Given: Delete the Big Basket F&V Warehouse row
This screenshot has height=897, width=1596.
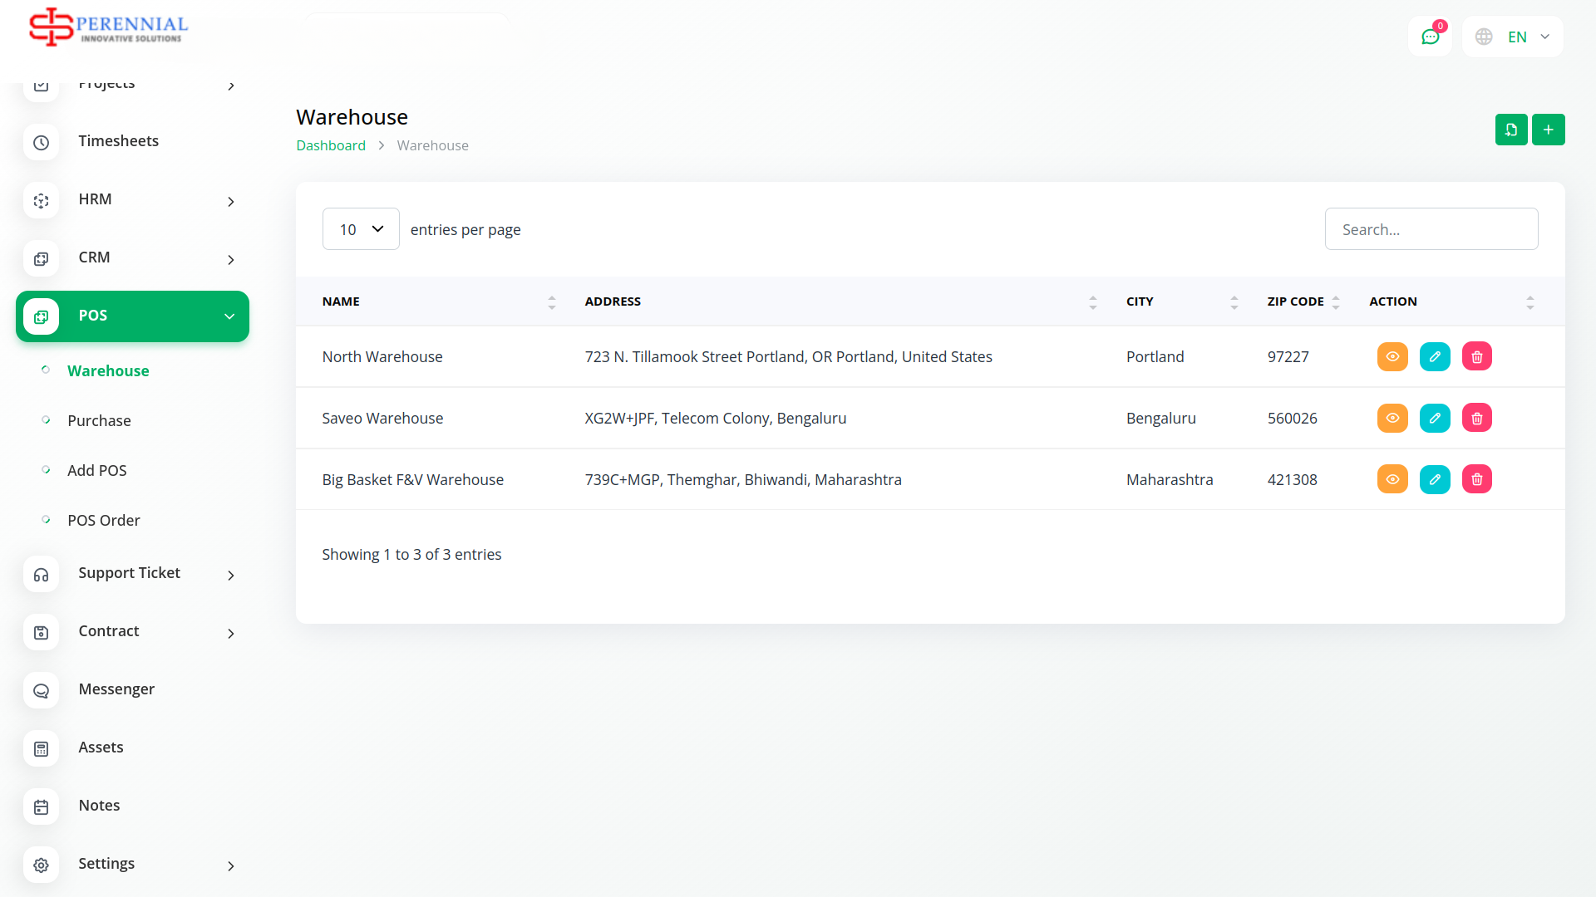Looking at the screenshot, I should 1476,479.
